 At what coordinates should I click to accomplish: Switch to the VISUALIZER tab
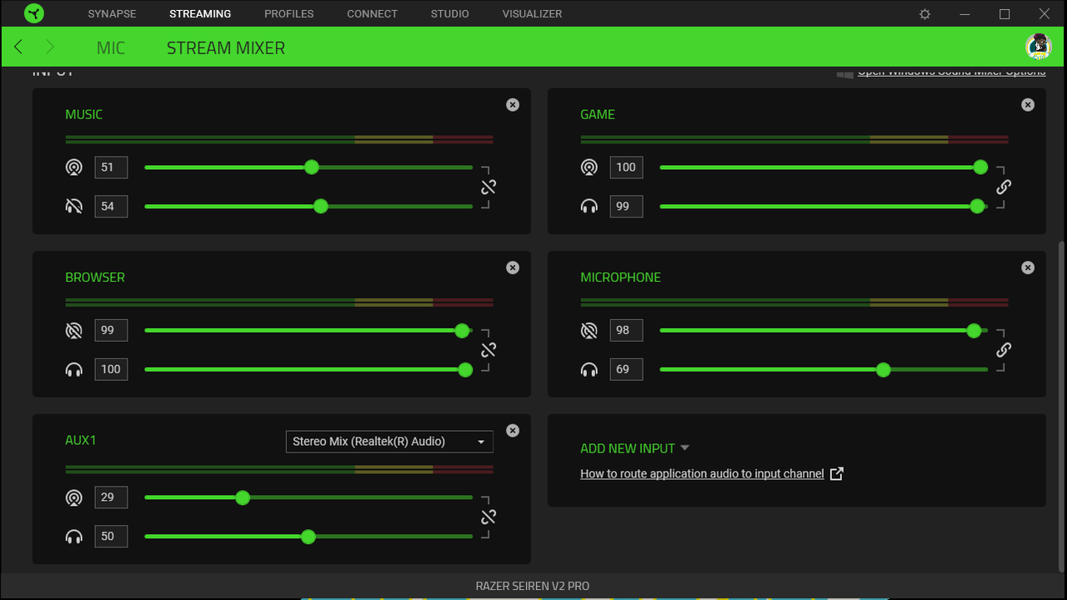point(532,13)
